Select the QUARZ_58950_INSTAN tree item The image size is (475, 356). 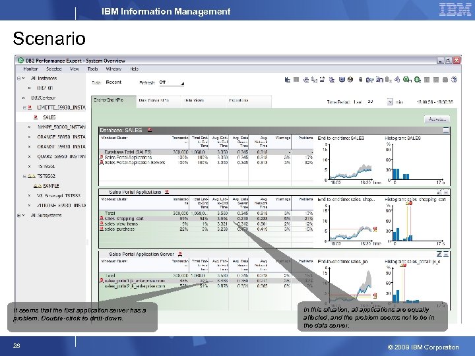coord(61,156)
